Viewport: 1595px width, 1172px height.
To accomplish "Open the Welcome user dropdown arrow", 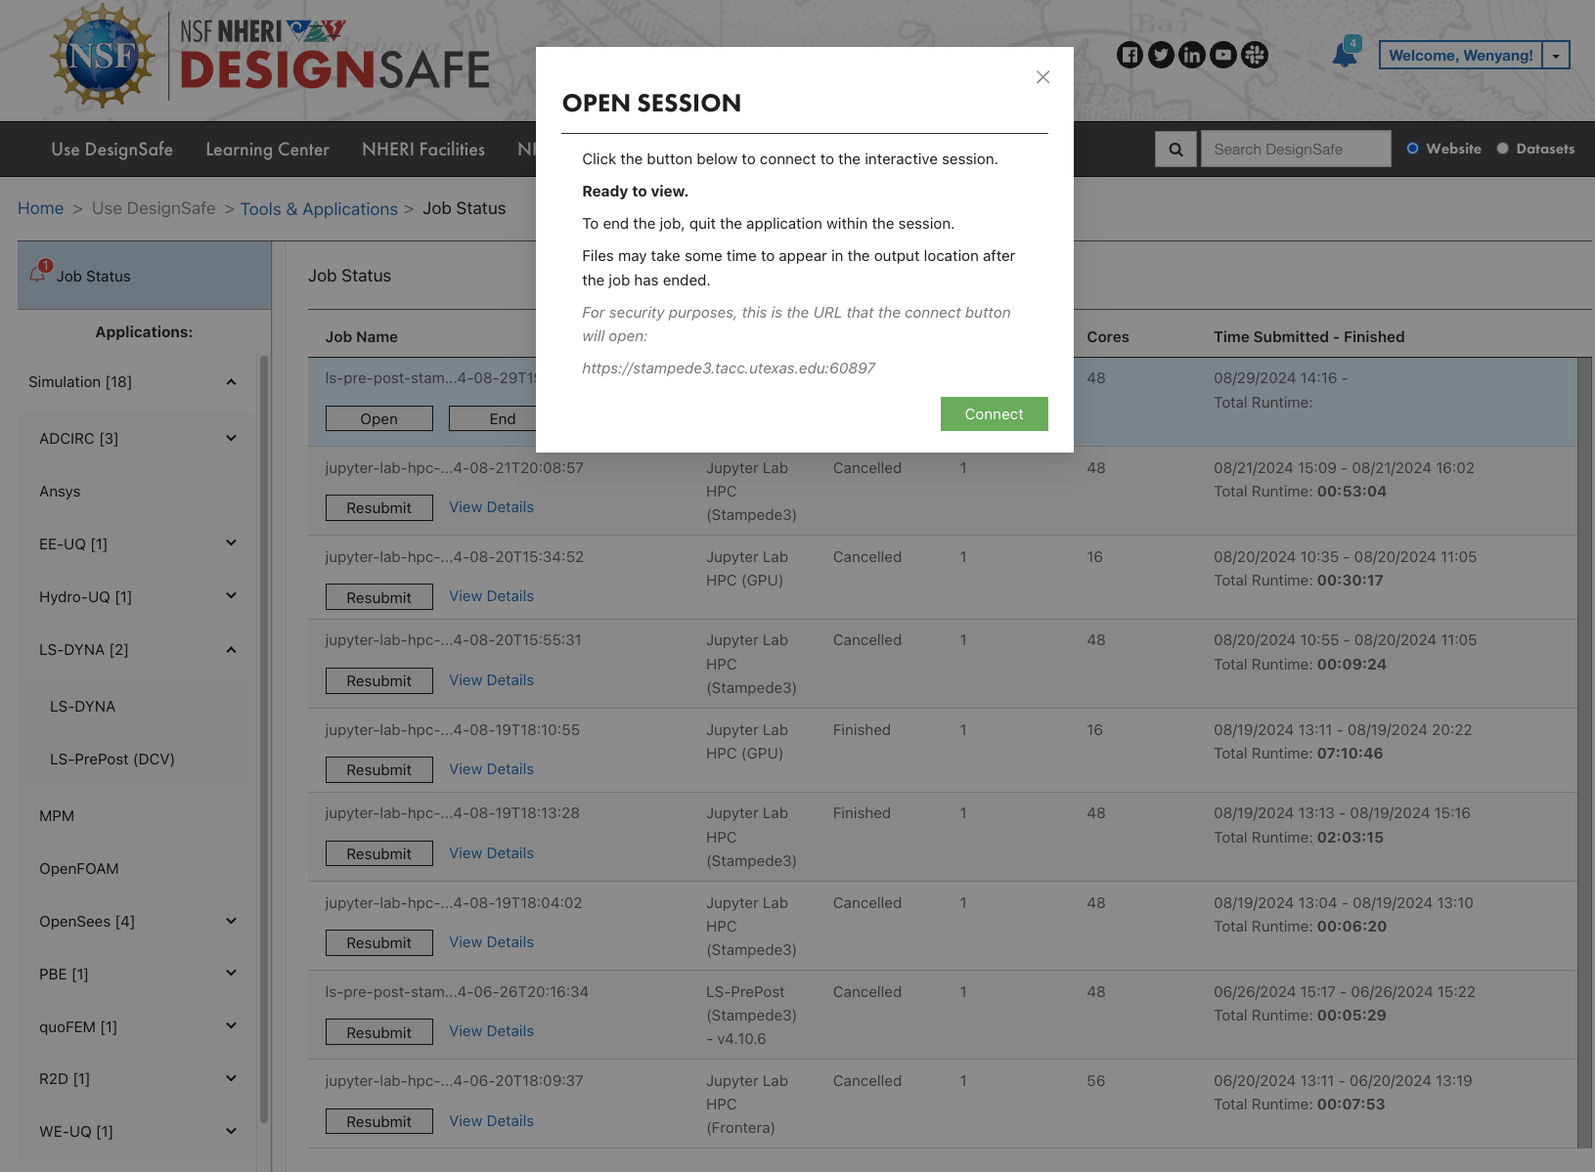I will tap(1556, 56).
